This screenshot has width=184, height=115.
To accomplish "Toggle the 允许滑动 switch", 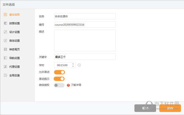I will coord(59,72).
